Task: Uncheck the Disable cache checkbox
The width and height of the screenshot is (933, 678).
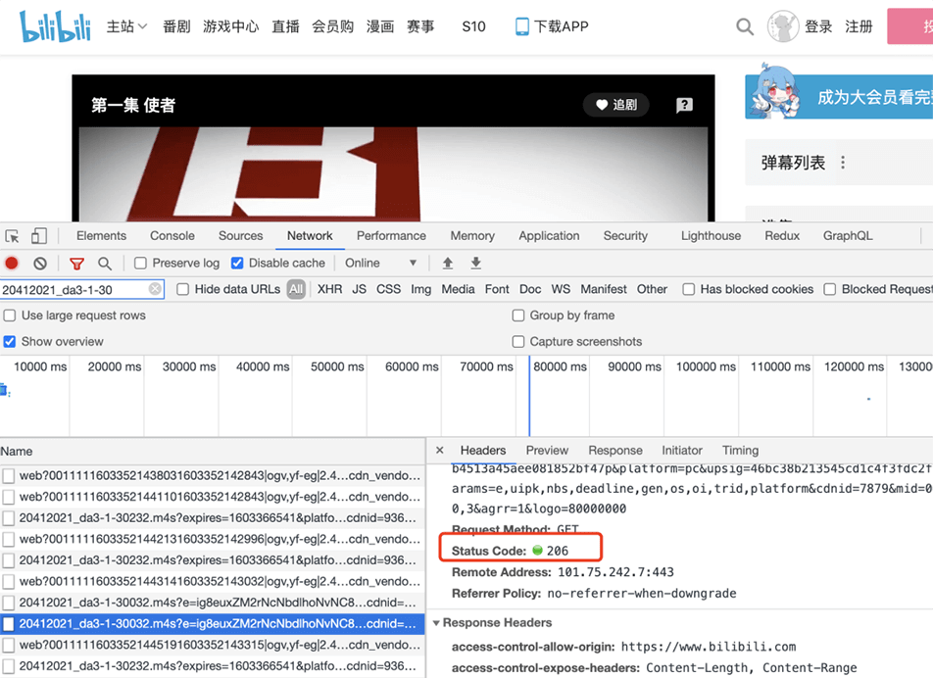Action: tap(237, 263)
